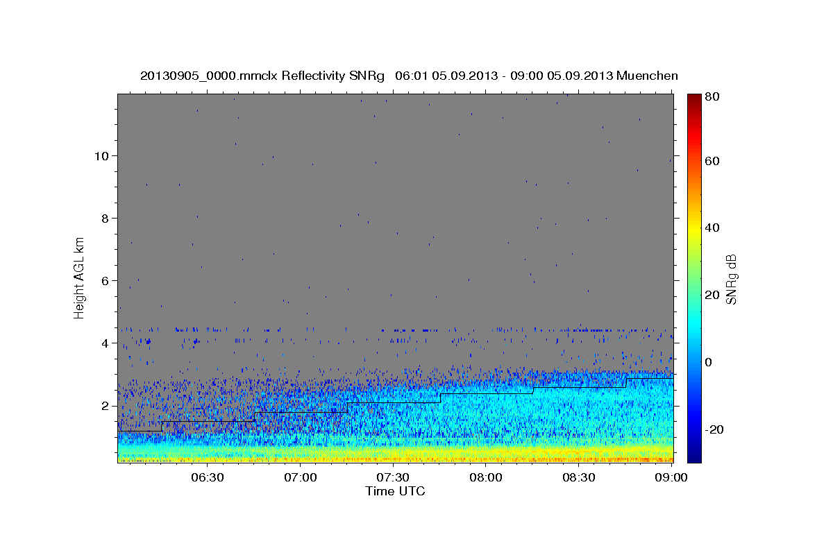Screen dimensions: 833x555
Task: Click the colorbar value 60
Action: pos(712,161)
